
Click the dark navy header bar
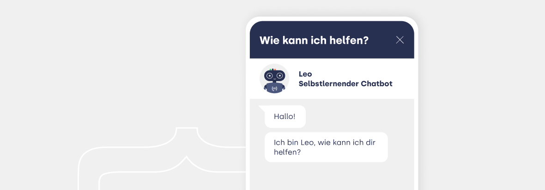click(332, 40)
